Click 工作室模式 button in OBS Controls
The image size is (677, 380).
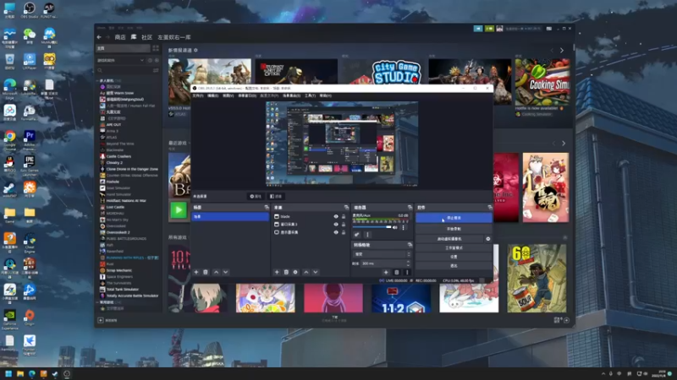[454, 247]
